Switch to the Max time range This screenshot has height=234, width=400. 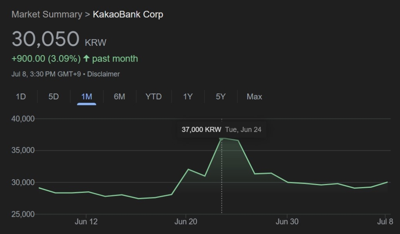(x=254, y=96)
